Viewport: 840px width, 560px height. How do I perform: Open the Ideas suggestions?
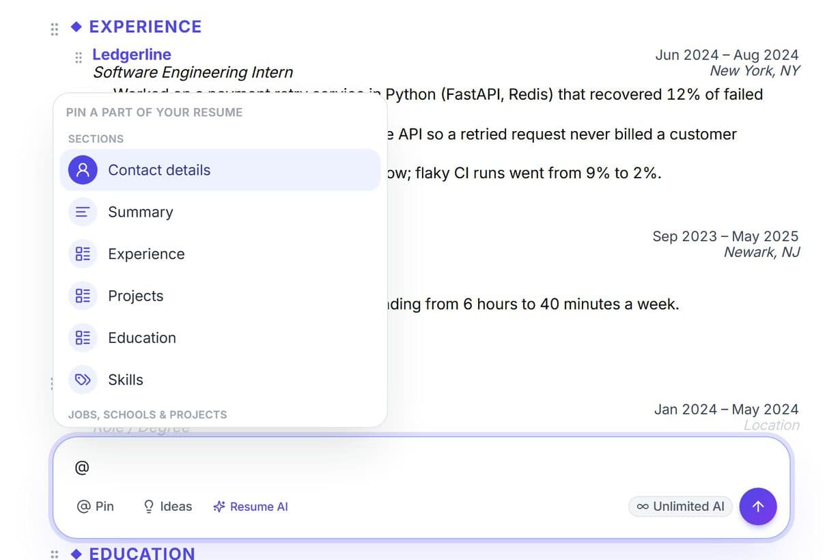[x=167, y=506]
